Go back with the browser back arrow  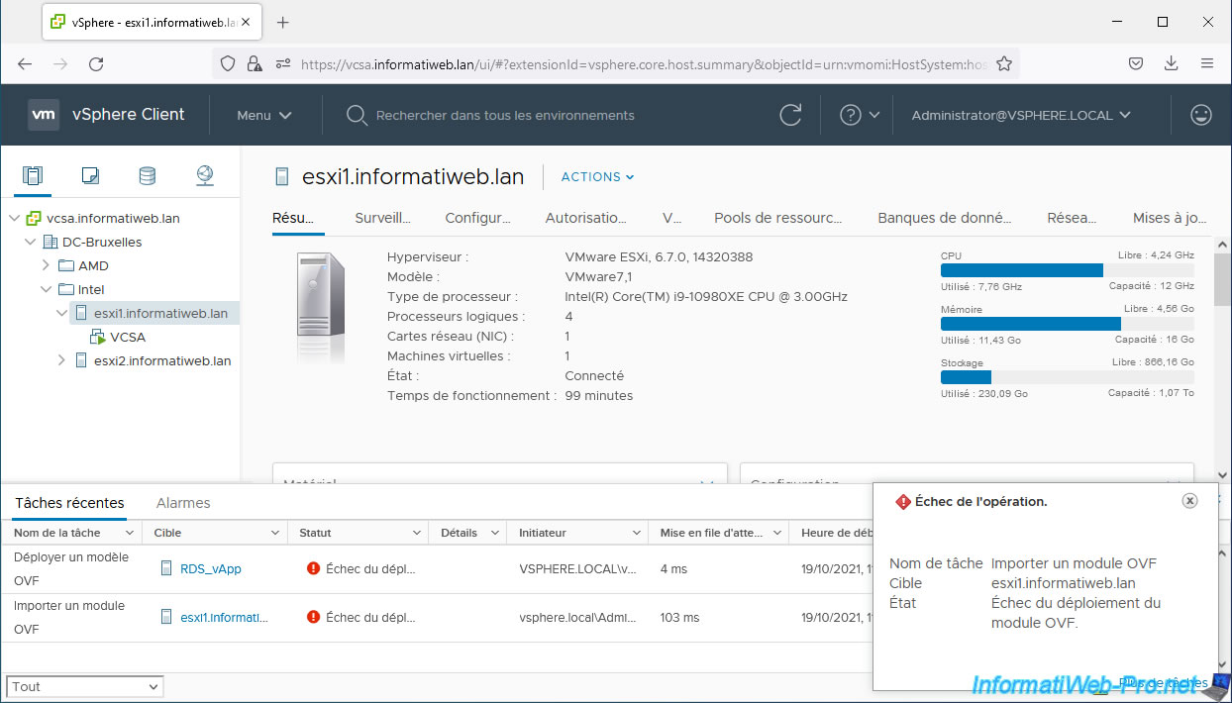click(25, 63)
